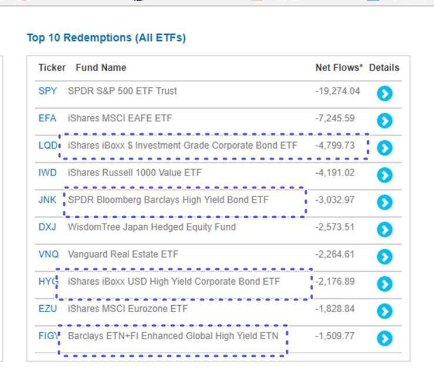Click the Net Flows column header
The image size is (434, 368).
tap(339, 67)
